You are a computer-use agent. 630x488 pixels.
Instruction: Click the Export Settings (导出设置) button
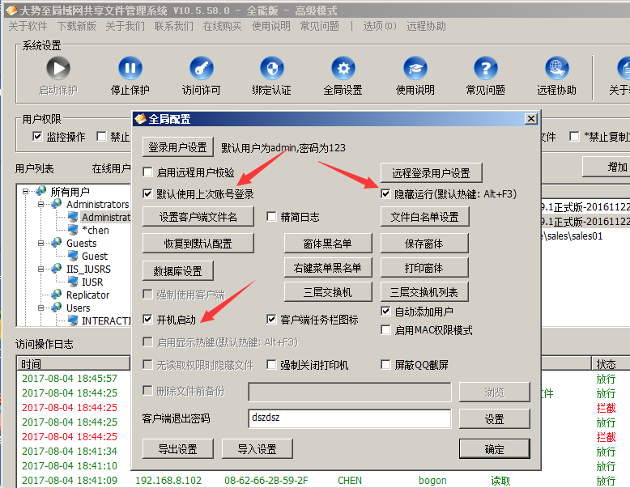[177, 449]
